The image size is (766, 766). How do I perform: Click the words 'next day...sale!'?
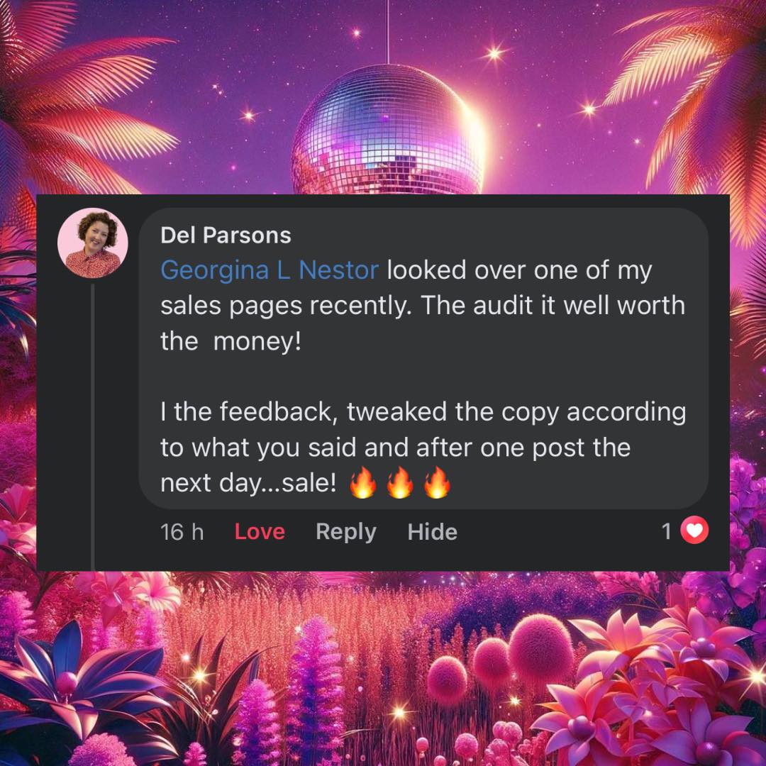248,483
